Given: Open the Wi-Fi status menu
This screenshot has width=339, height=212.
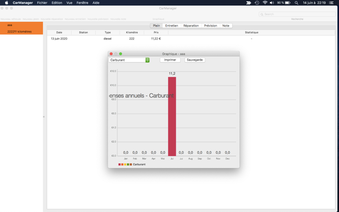Looking at the screenshot, I should 265,3.
